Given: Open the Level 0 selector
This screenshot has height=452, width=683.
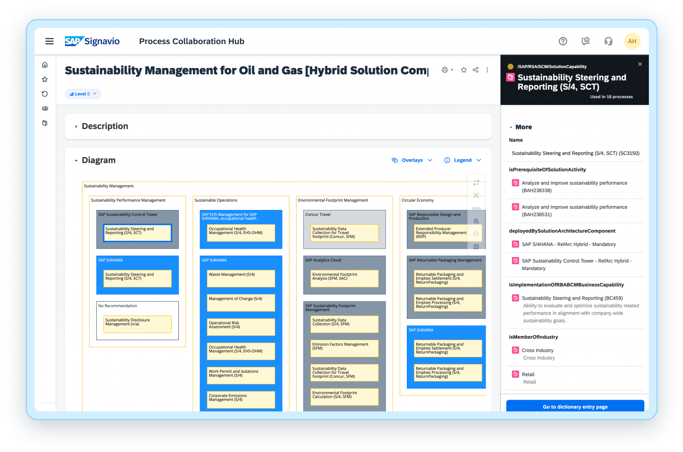Looking at the screenshot, I should 83,94.
